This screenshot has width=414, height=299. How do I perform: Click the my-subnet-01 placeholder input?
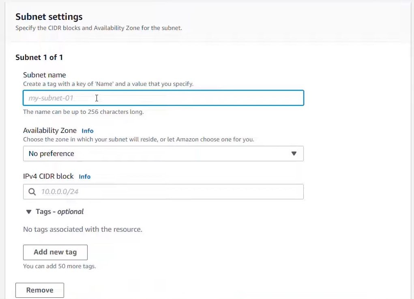[x=163, y=98]
